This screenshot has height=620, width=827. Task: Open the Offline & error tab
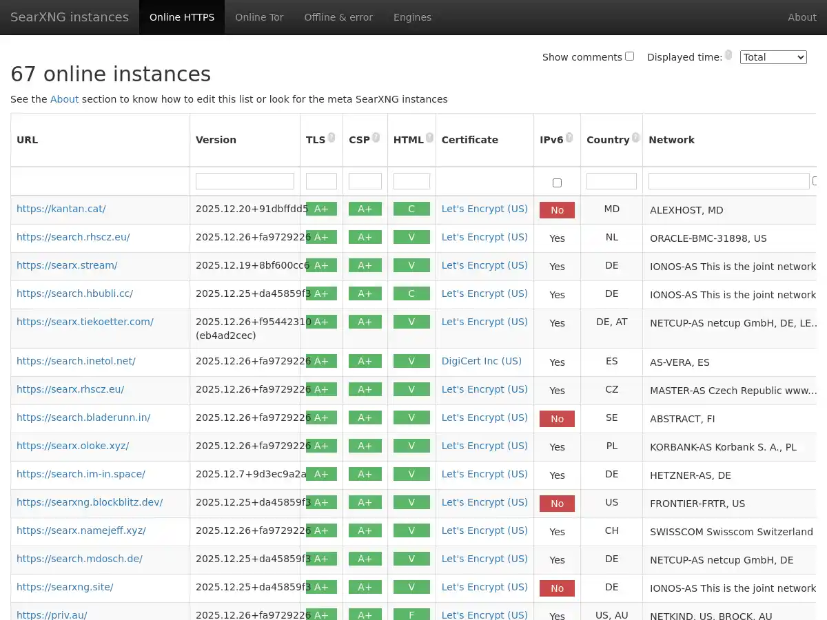tap(338, 17)
